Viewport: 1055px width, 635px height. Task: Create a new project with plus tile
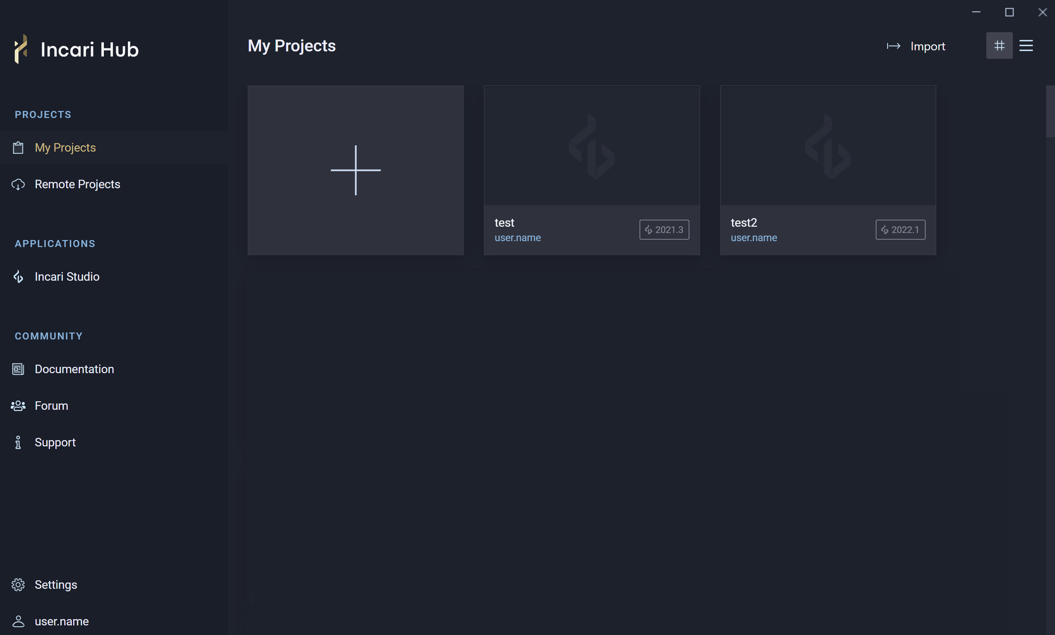click(356, 170)
